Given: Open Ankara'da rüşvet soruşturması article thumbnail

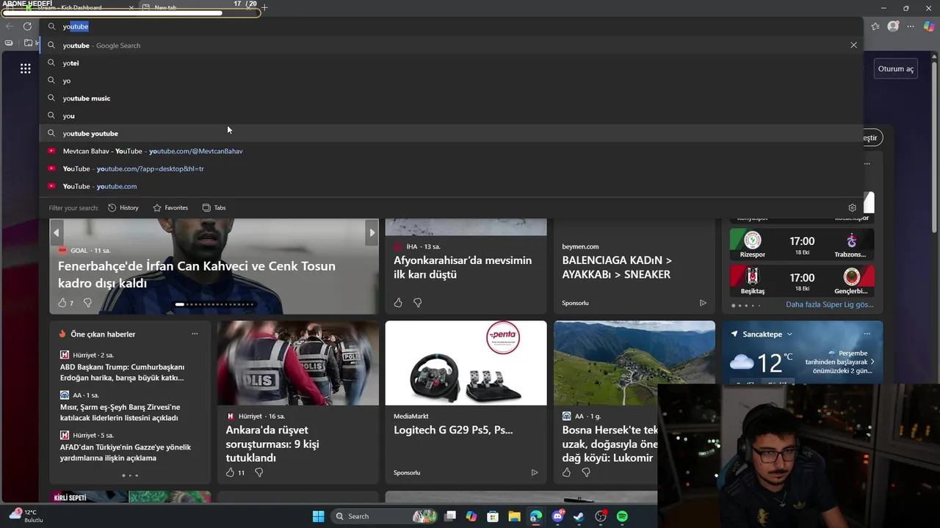Looking at the screenshot, I should [298, 363].
